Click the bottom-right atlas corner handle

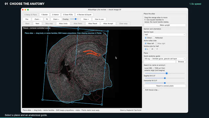point(102,105)
